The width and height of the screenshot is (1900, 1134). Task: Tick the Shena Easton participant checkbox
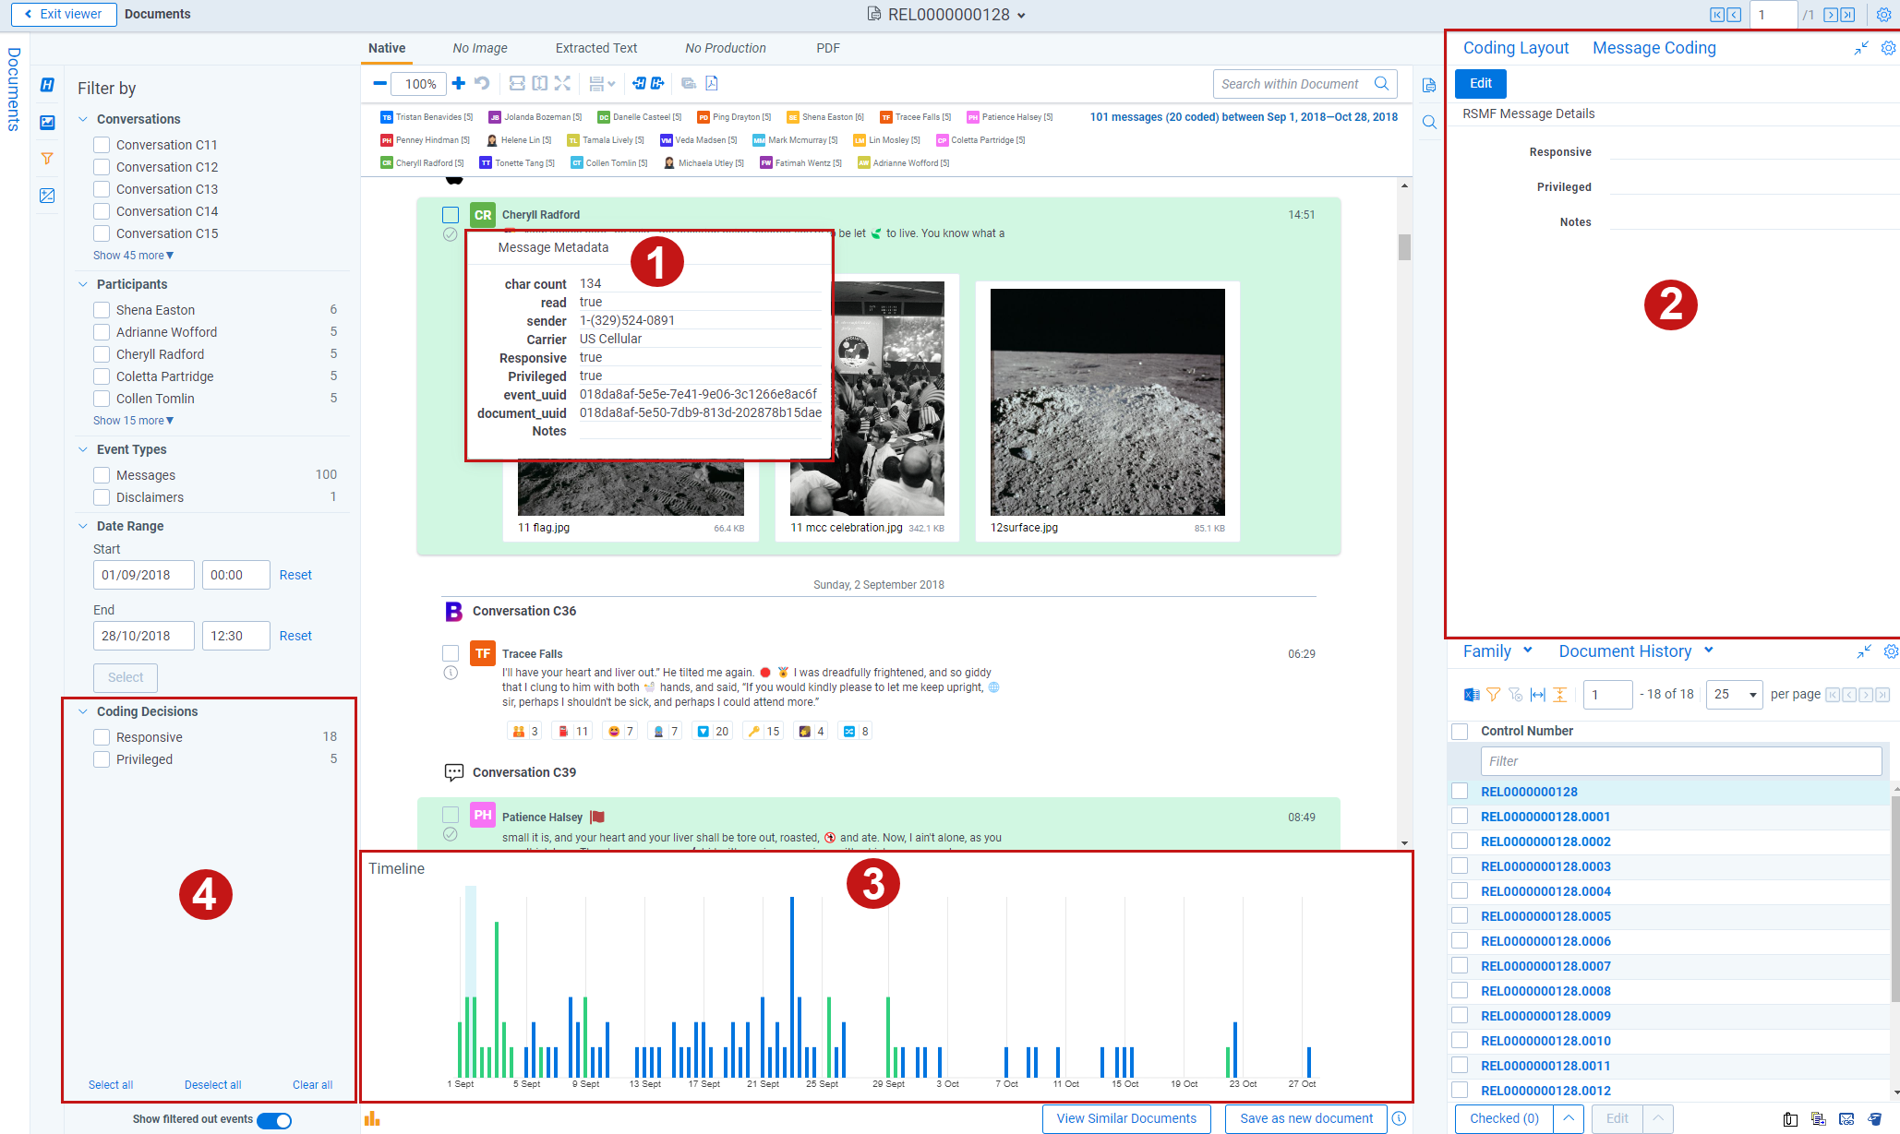tap(102, 310)
